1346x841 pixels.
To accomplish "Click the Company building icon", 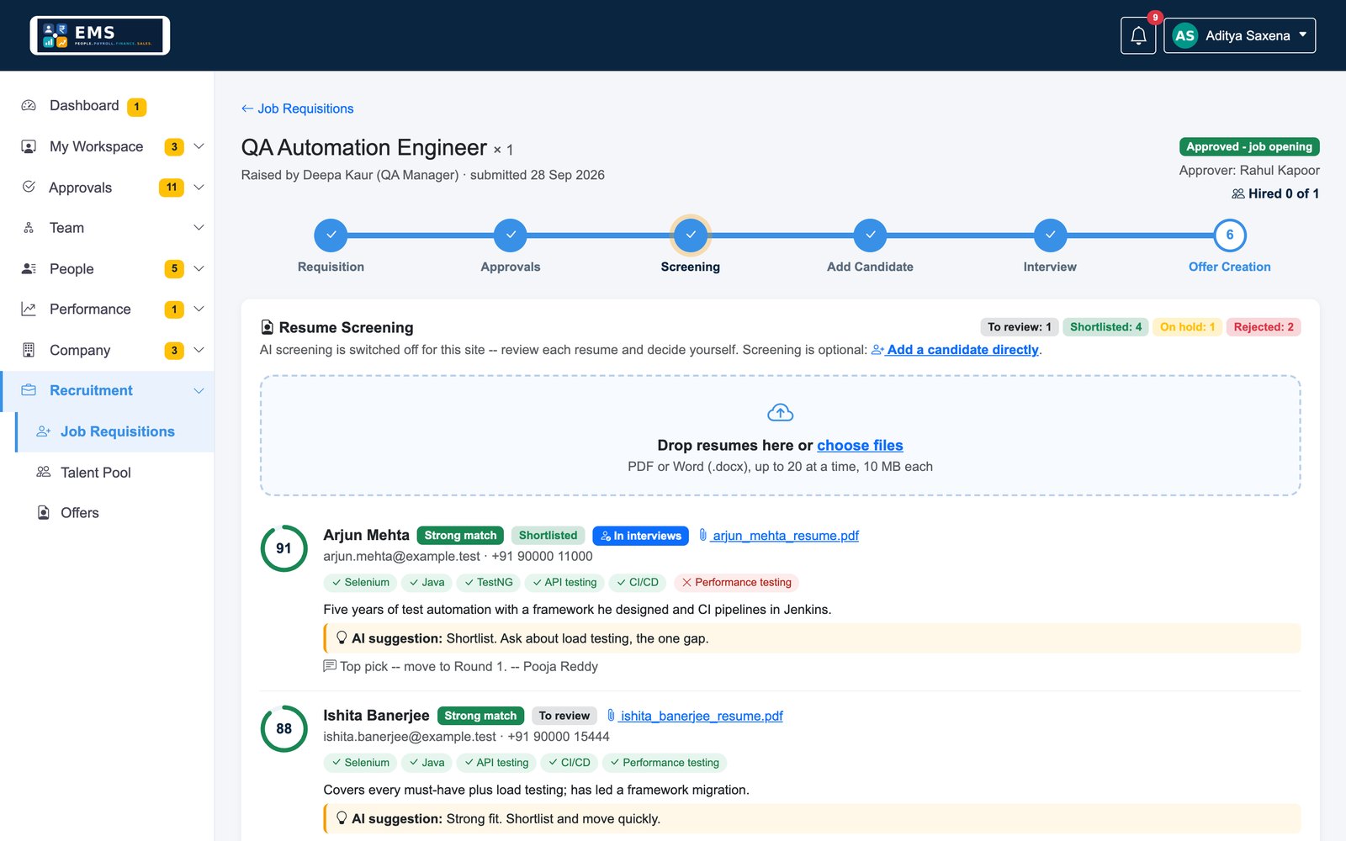I will click(29, 350).
